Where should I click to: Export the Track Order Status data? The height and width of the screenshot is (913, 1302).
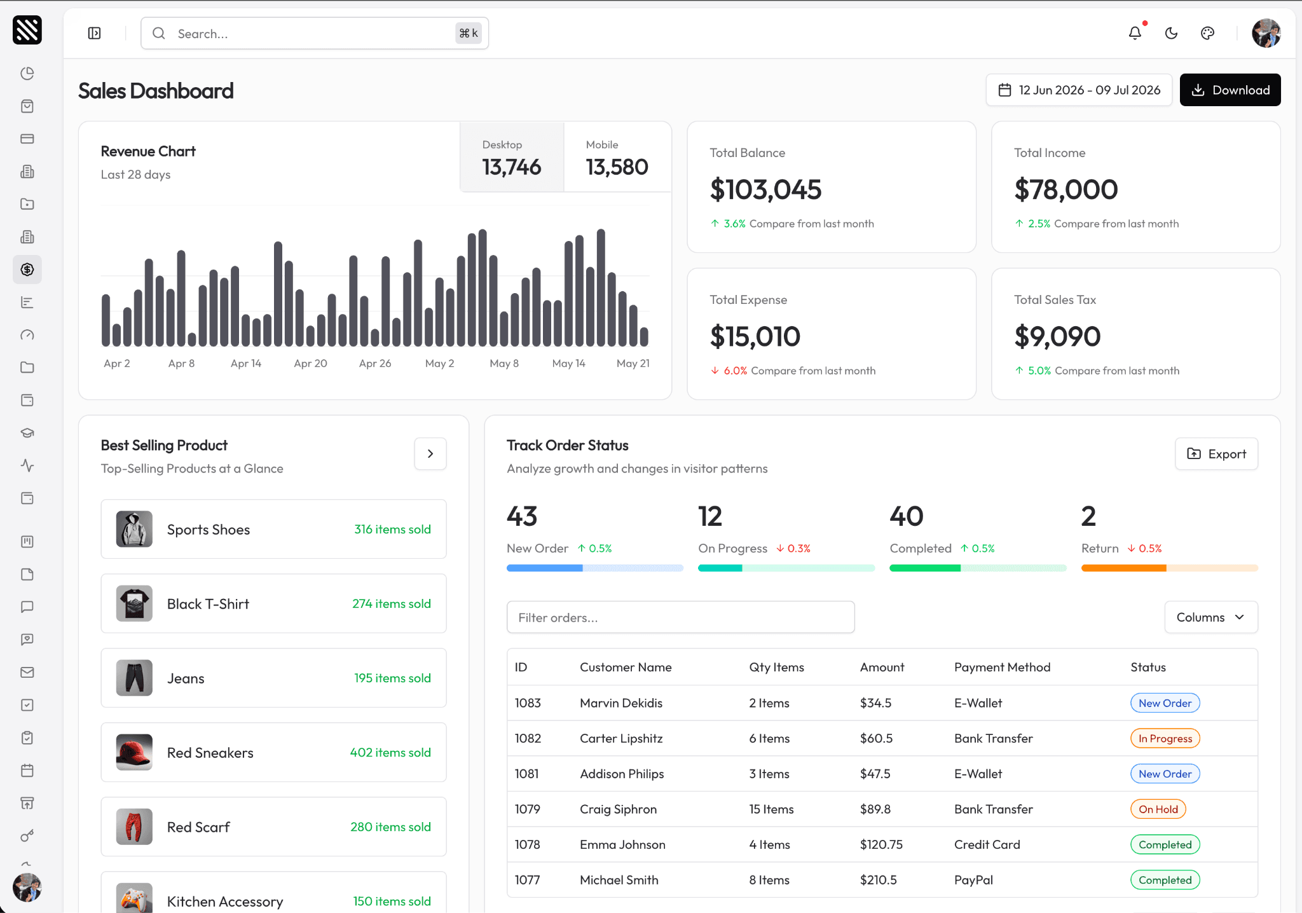click(x=1216, y=454)
